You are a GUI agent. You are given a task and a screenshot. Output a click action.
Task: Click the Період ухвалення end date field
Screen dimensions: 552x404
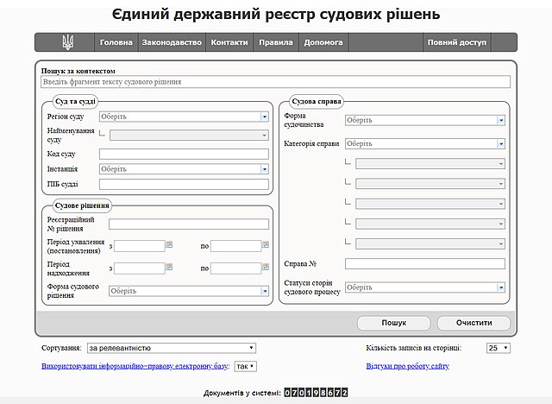click(235, 246)
